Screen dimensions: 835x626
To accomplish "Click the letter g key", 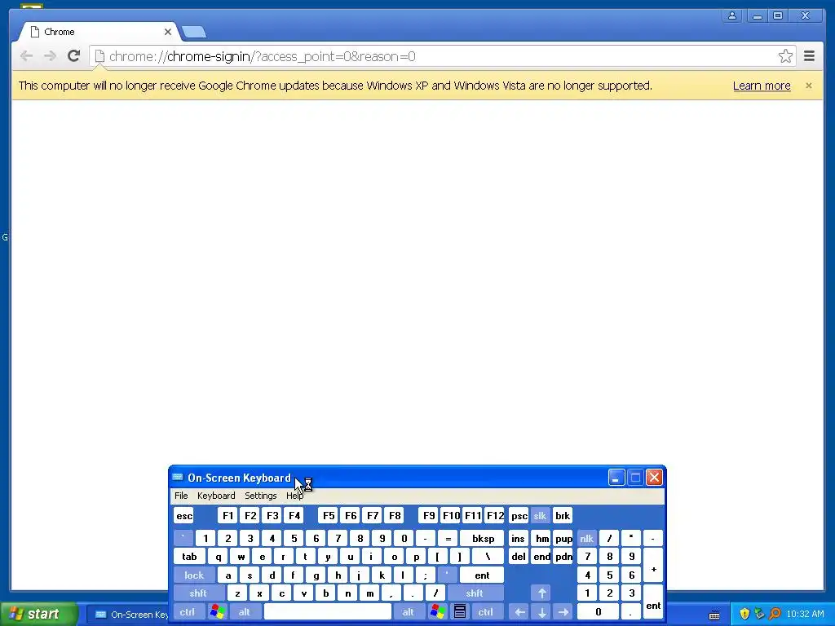I will click(x=316, y=575).
